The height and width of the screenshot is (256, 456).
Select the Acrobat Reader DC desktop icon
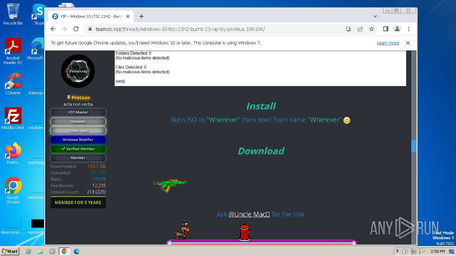[13, 51]
